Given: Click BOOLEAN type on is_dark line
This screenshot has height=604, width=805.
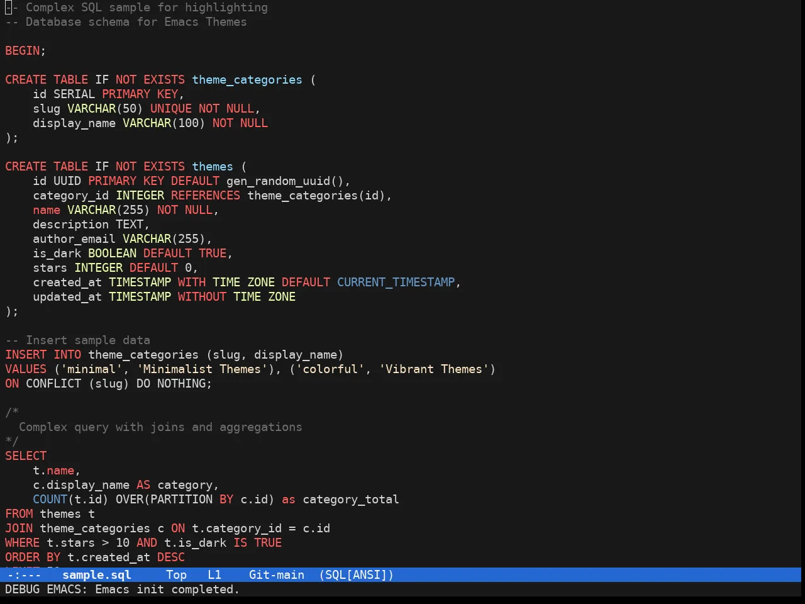Looking at the screenshot, I should (x=112, y=253).
